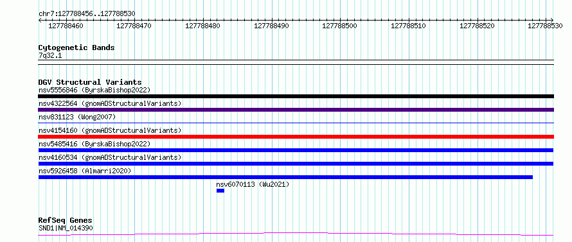This screenshot has width=572, height=242.
Task: Click the blue nsv5926458 variant bar
Action: click(285, 177)
